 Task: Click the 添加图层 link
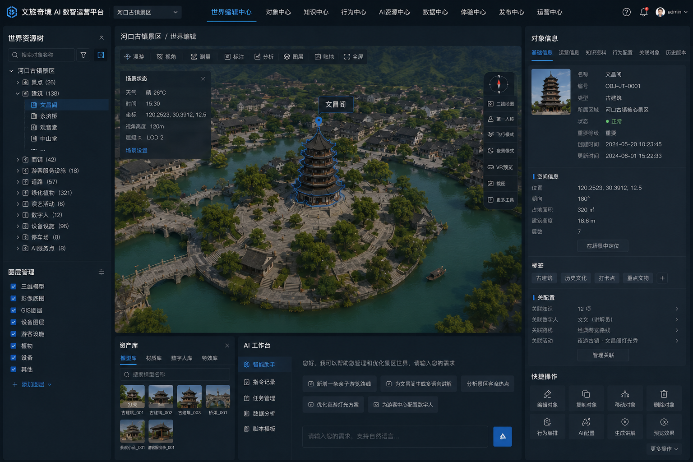[32, 384]
